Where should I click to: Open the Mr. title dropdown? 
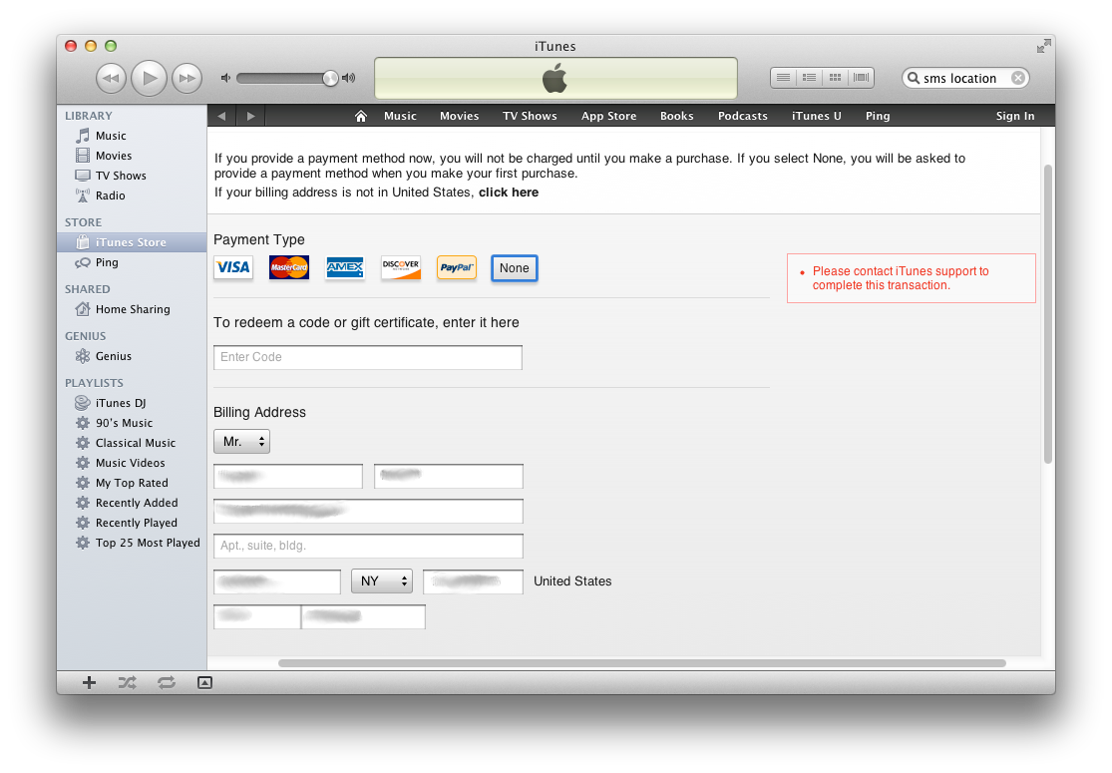241,442
